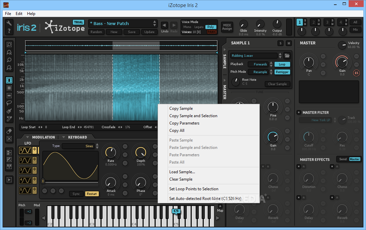Choose Copy Parameters in context menu
The height and width of the screenshot is (230, 366).
(x=184, y=123)
